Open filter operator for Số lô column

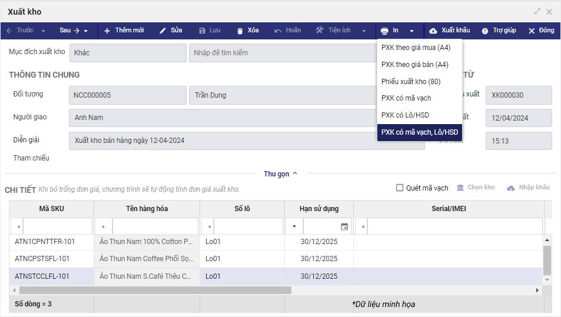[208, 226]
